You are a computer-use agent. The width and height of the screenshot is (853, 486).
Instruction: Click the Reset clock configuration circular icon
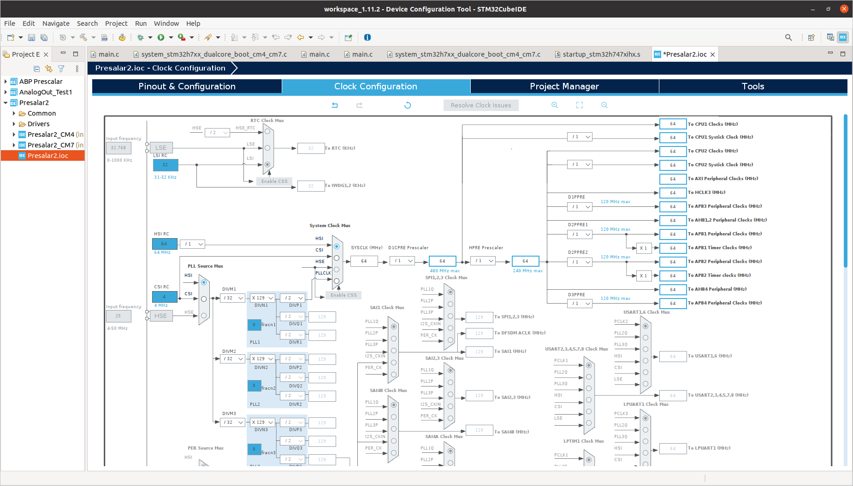408,105
